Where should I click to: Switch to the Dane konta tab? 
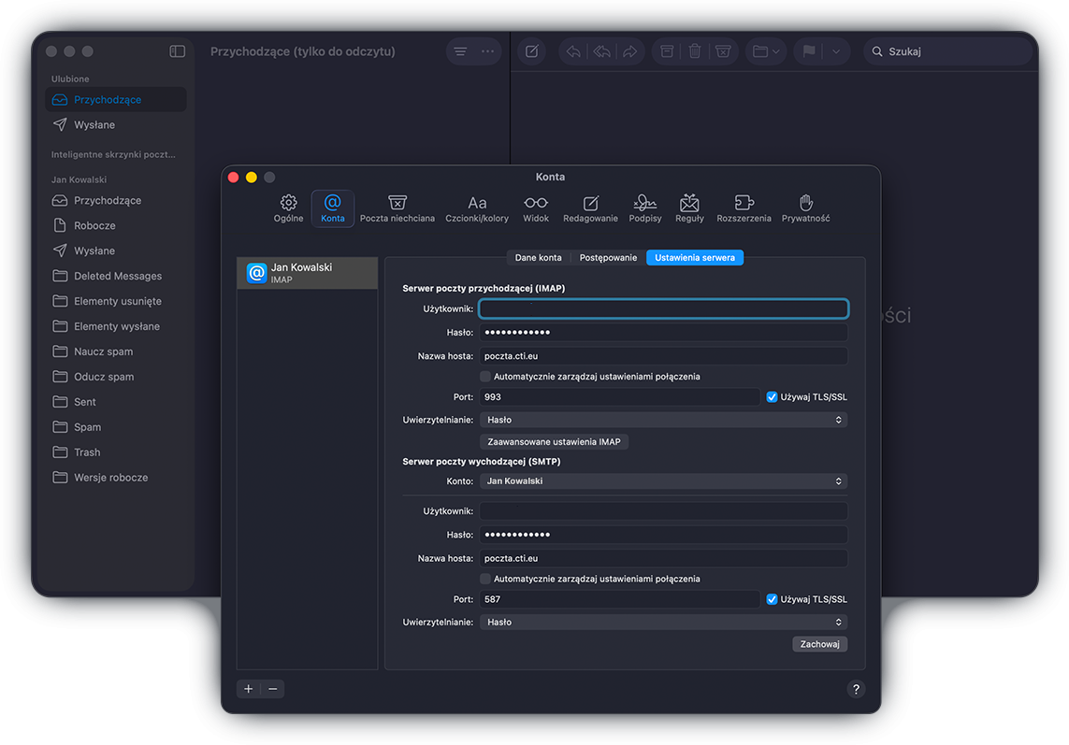(539, 256)
